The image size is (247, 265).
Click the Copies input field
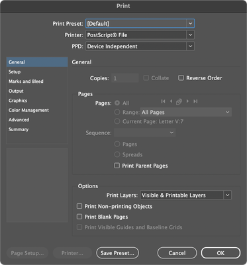click(125, 78)
